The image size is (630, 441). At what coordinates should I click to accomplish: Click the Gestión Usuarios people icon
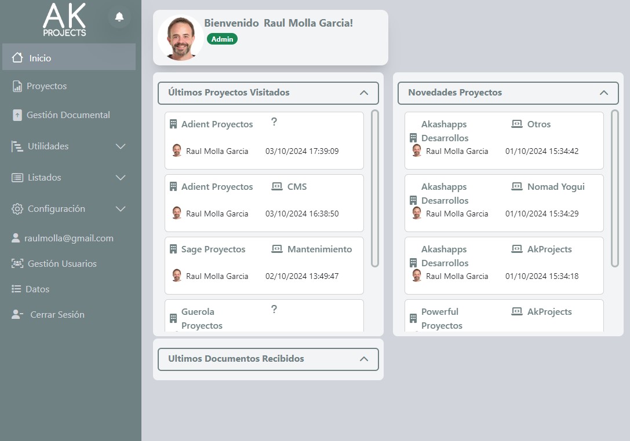tap(17, 264)
